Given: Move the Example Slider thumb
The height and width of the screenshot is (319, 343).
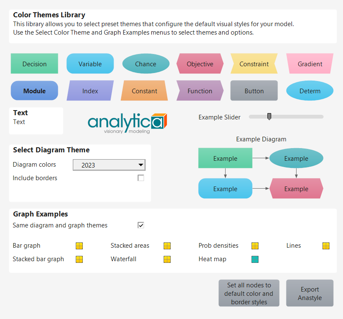Looking at the screenshot, I should [269, 116].
